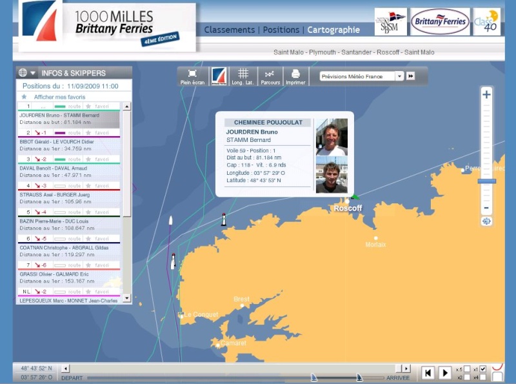The height and width of the screenshot is (384, 516).
Task: Click the Positions du : 11/09/2009 11:00 date text
Action: 70,86
